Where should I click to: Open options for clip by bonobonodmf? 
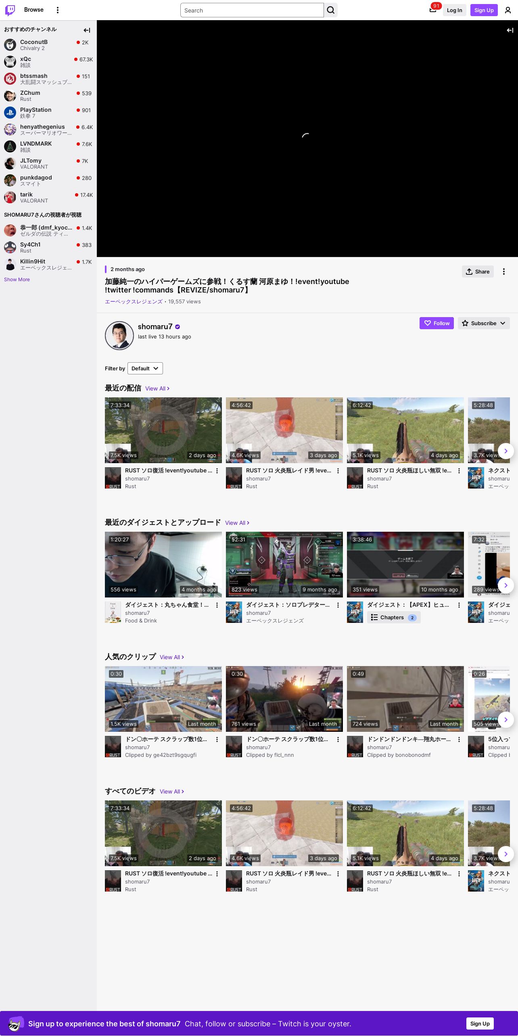pyautogui.click(x=459, y=739)
